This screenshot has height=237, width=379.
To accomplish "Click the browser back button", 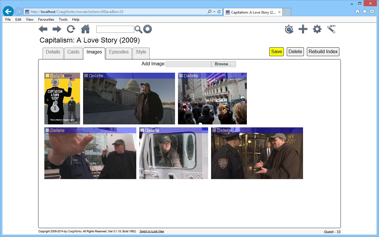I will (8, 12).
